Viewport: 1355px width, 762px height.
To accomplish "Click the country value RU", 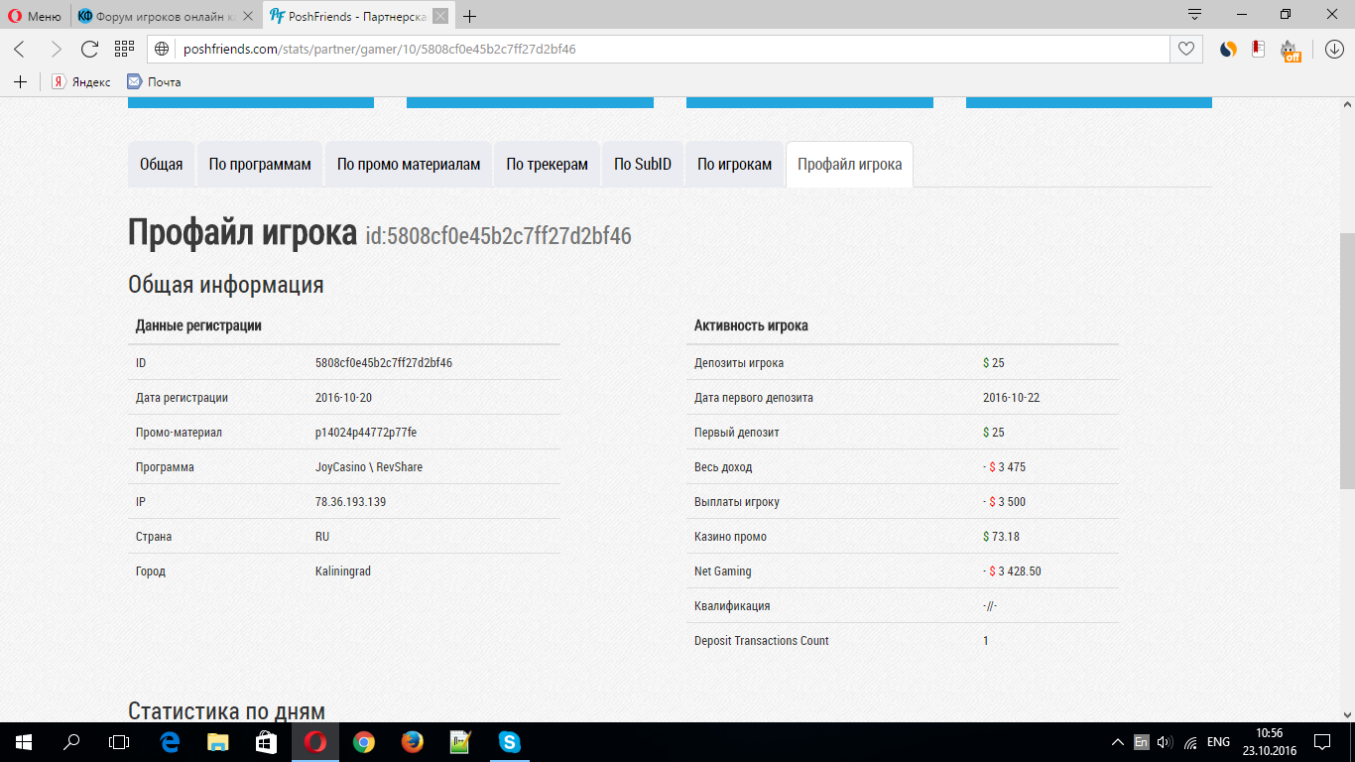I will click(x=322, y=537).
